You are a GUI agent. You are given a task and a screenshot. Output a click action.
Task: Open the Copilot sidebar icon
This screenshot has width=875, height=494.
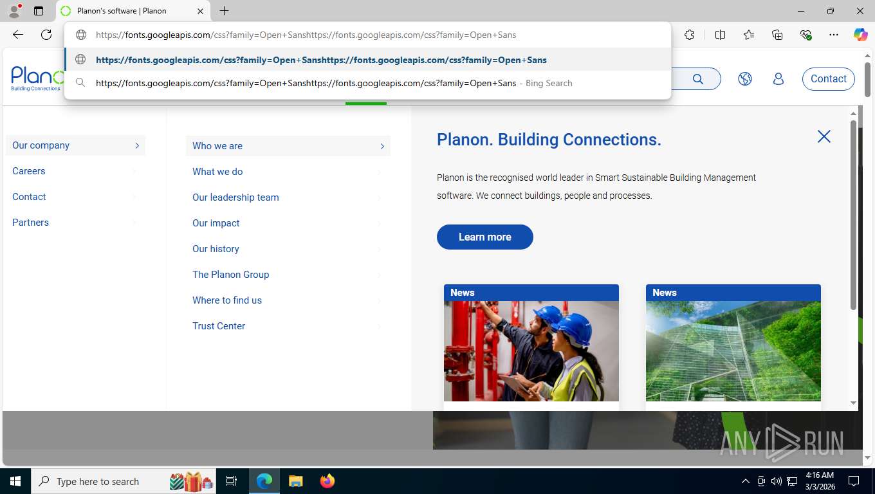(860, 35)
